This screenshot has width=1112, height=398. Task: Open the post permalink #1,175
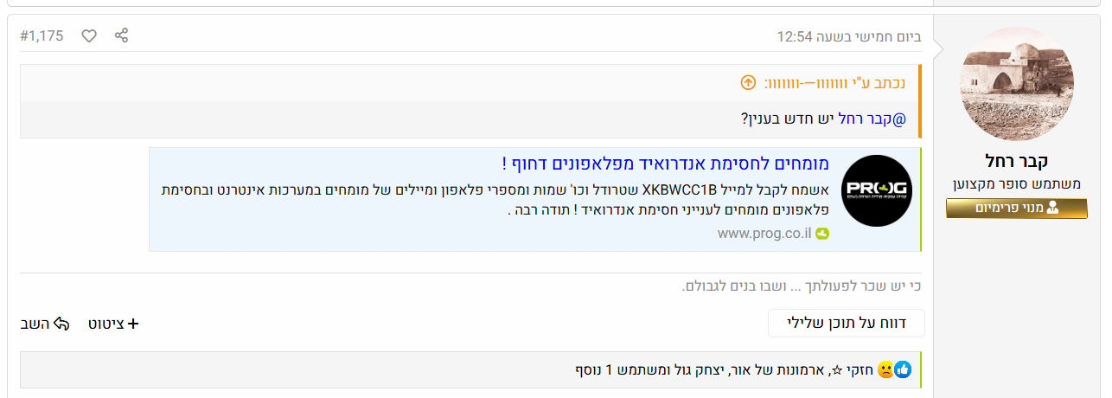click(41, 35)
